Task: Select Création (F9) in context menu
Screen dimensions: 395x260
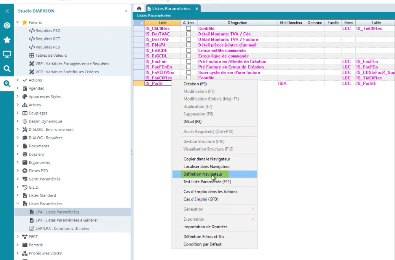Action: coord(195,84)
